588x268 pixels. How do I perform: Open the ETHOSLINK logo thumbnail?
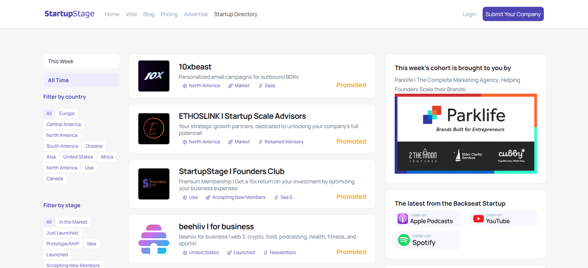154,129
